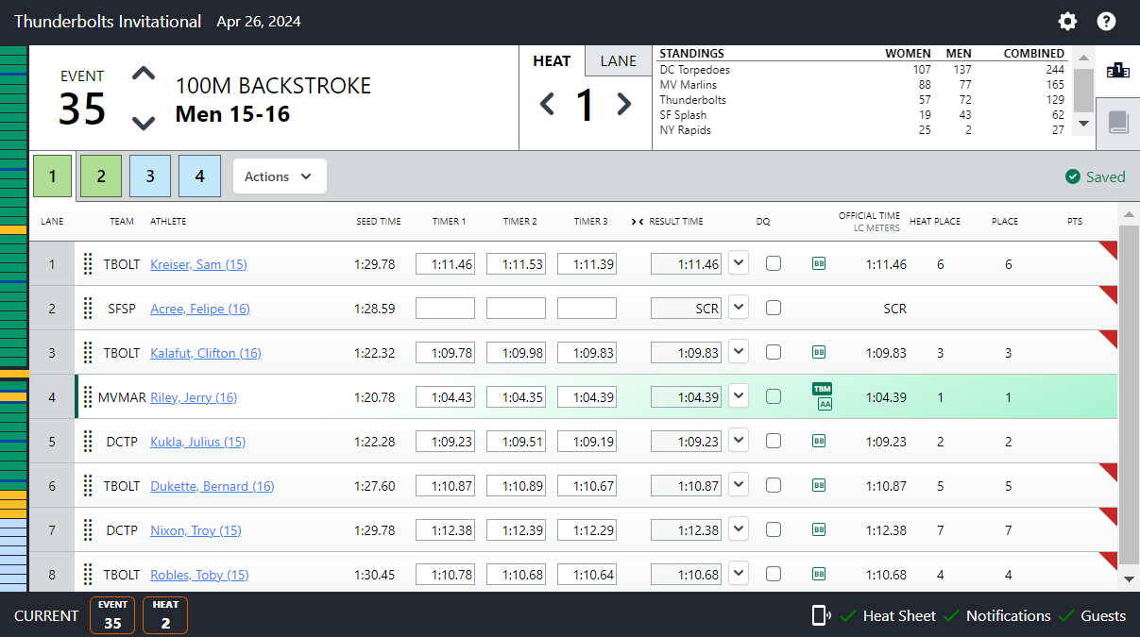Check the DQ box for Riley, Jerry
The image size is (1140, 637).
774,397
